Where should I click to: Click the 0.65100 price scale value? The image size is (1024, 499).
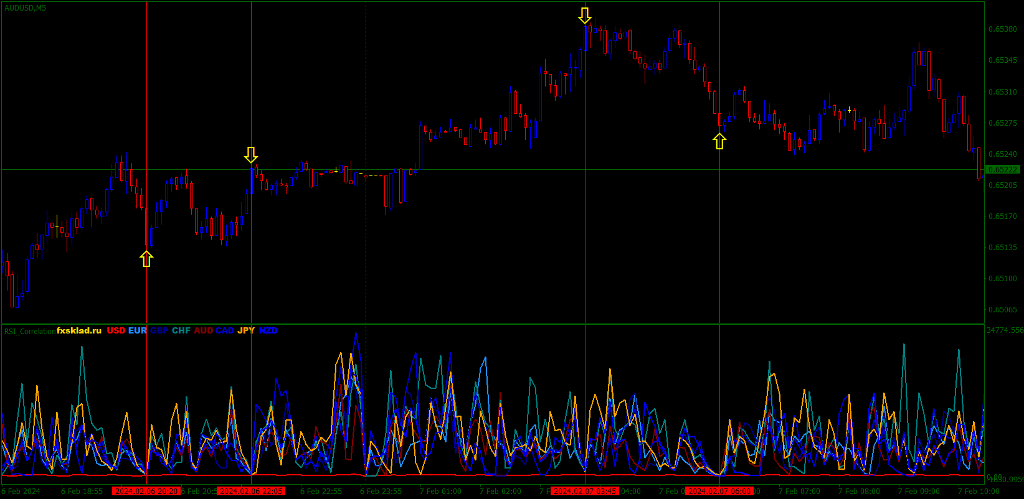point(1003,278)
